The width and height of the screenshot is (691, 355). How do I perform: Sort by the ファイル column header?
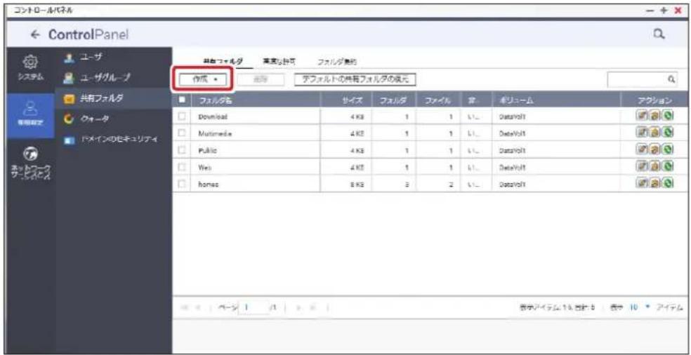pos(437,100)
